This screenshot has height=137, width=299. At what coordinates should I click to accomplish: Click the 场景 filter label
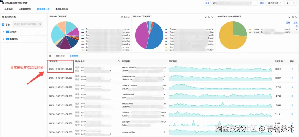(x=207, y=3)
